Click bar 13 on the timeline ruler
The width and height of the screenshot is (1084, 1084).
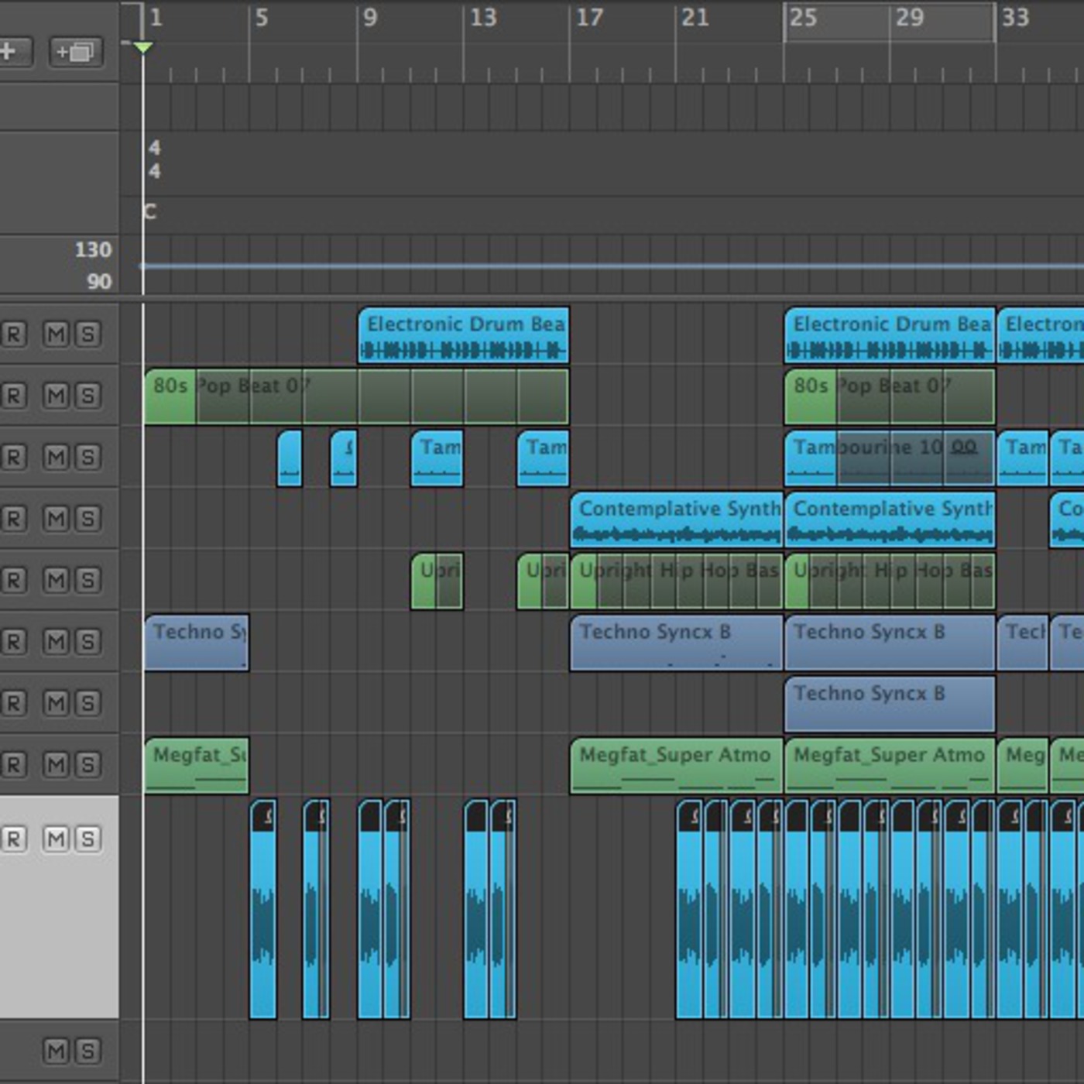pos(483,17)
